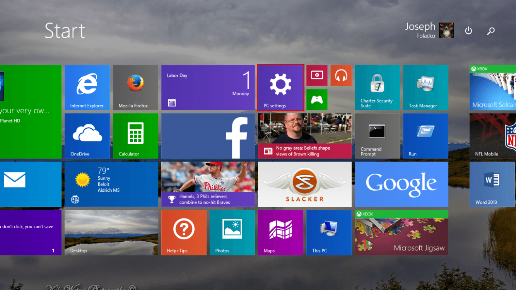
Task: Launch Task Manager
Action: (425, 87)
